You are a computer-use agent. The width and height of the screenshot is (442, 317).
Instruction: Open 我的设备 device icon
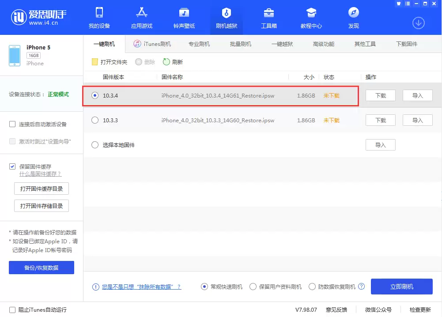(99, 13)
